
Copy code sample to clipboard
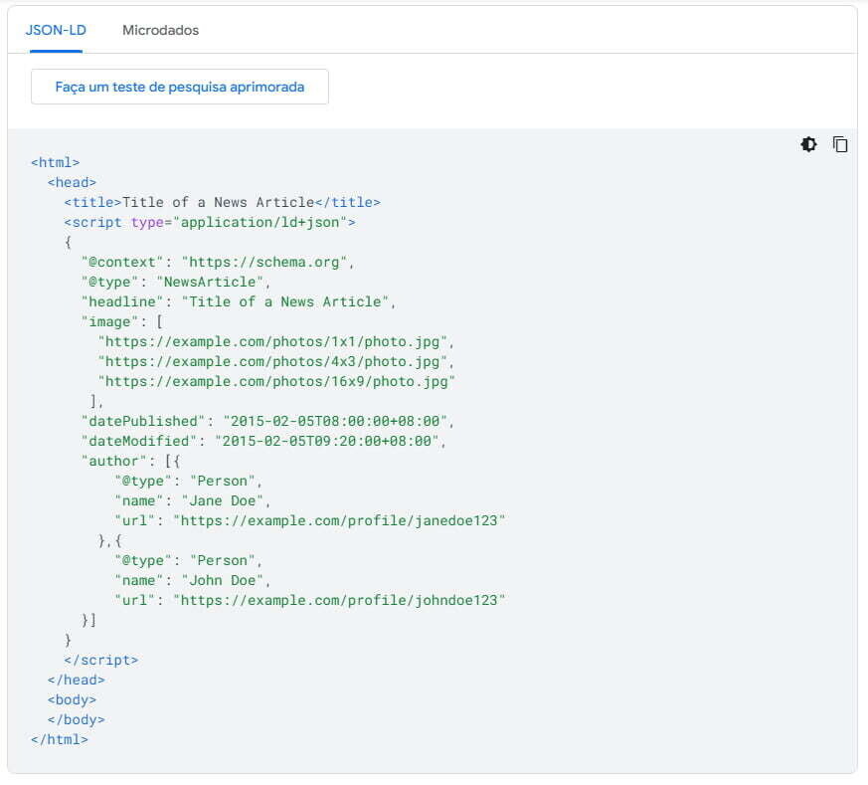840,144
